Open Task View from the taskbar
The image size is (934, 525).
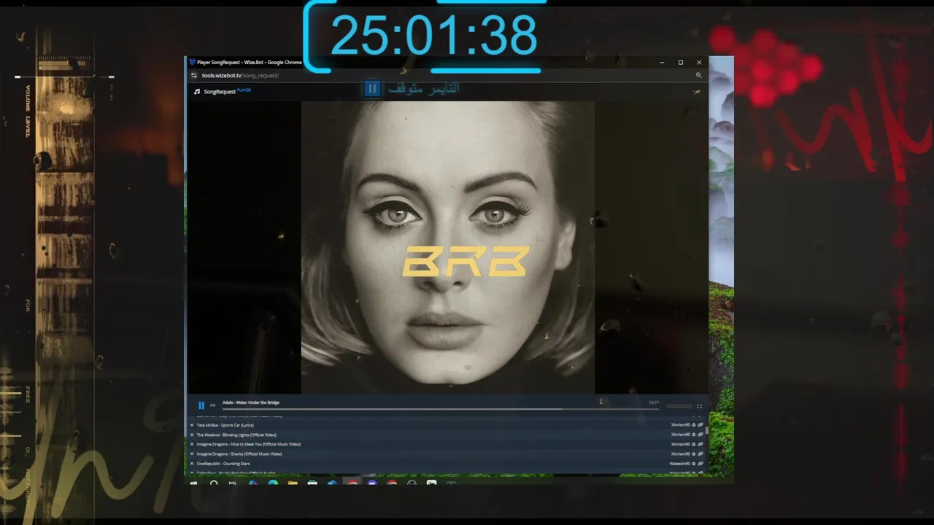tap(233, 483)
